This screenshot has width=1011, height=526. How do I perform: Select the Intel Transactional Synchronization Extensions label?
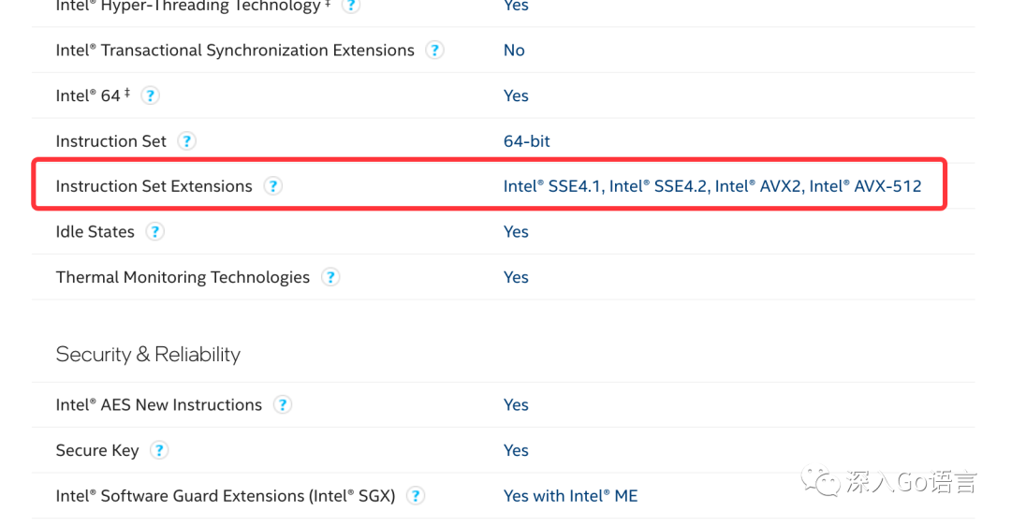pyautogui.click(x=235, y=51)
